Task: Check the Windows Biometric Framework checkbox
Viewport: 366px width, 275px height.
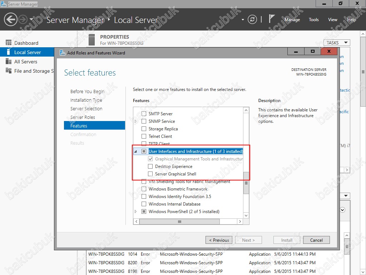Action: click(144, 189)
